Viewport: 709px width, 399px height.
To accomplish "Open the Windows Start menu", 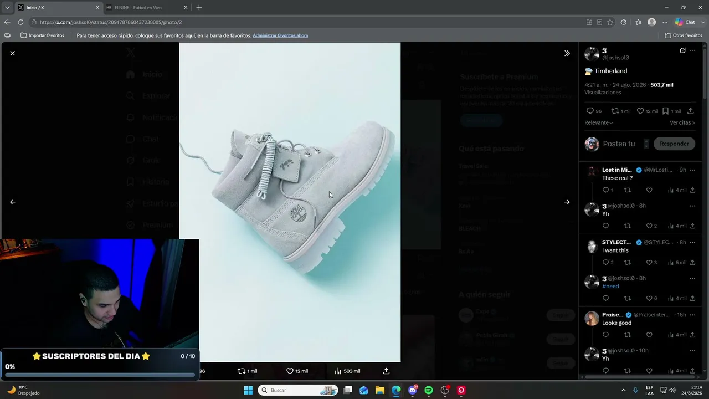I will pos(248,390).
